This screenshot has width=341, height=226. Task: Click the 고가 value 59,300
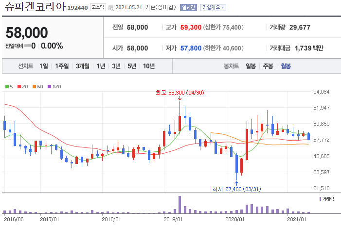pyautogui.click(x=191, y=27)
